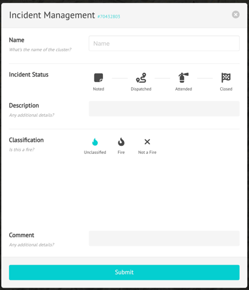
Task: Click the Dispatched status label
Action: coord(141,89)
